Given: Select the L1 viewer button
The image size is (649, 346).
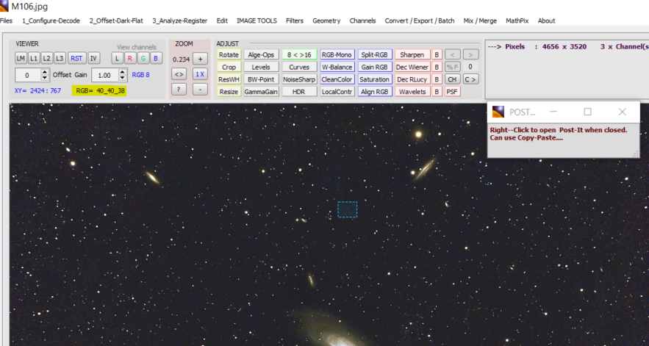Looking at the screenshot, I should pos(34,58).
